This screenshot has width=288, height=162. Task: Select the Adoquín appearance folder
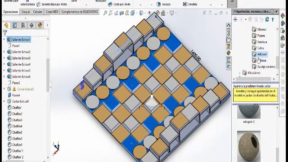coord(260,54)
